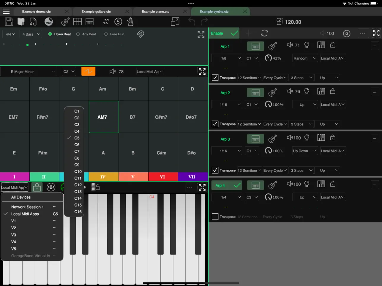Select the guitar icon in top toolbar
Screen dimensions: 382x286
click(x=65, y=22)
